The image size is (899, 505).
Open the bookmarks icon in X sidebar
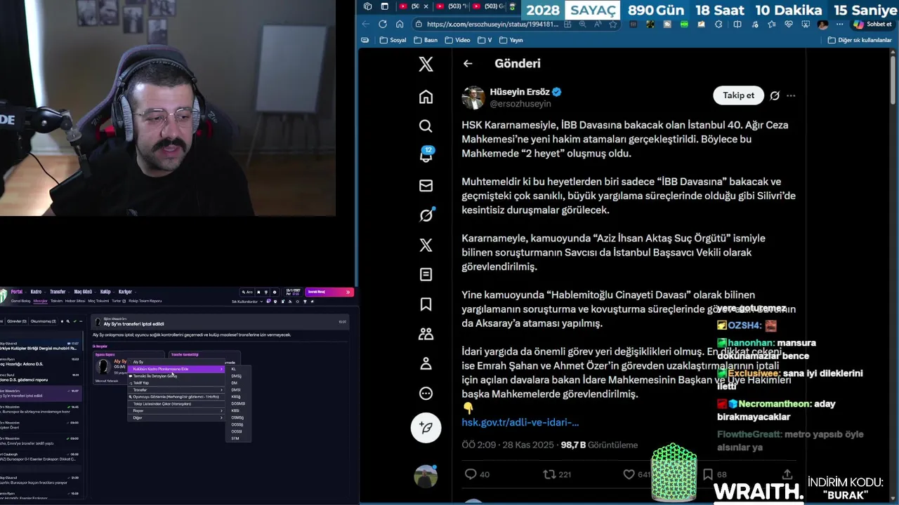[426, 304]
